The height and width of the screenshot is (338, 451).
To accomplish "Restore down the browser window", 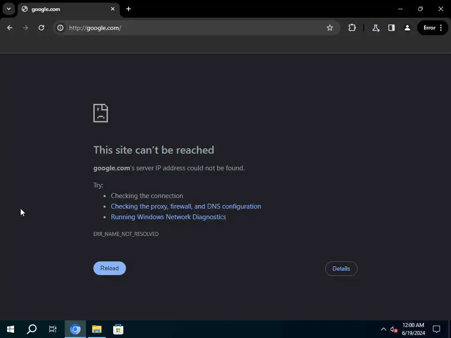I will [x=421, y=9].
